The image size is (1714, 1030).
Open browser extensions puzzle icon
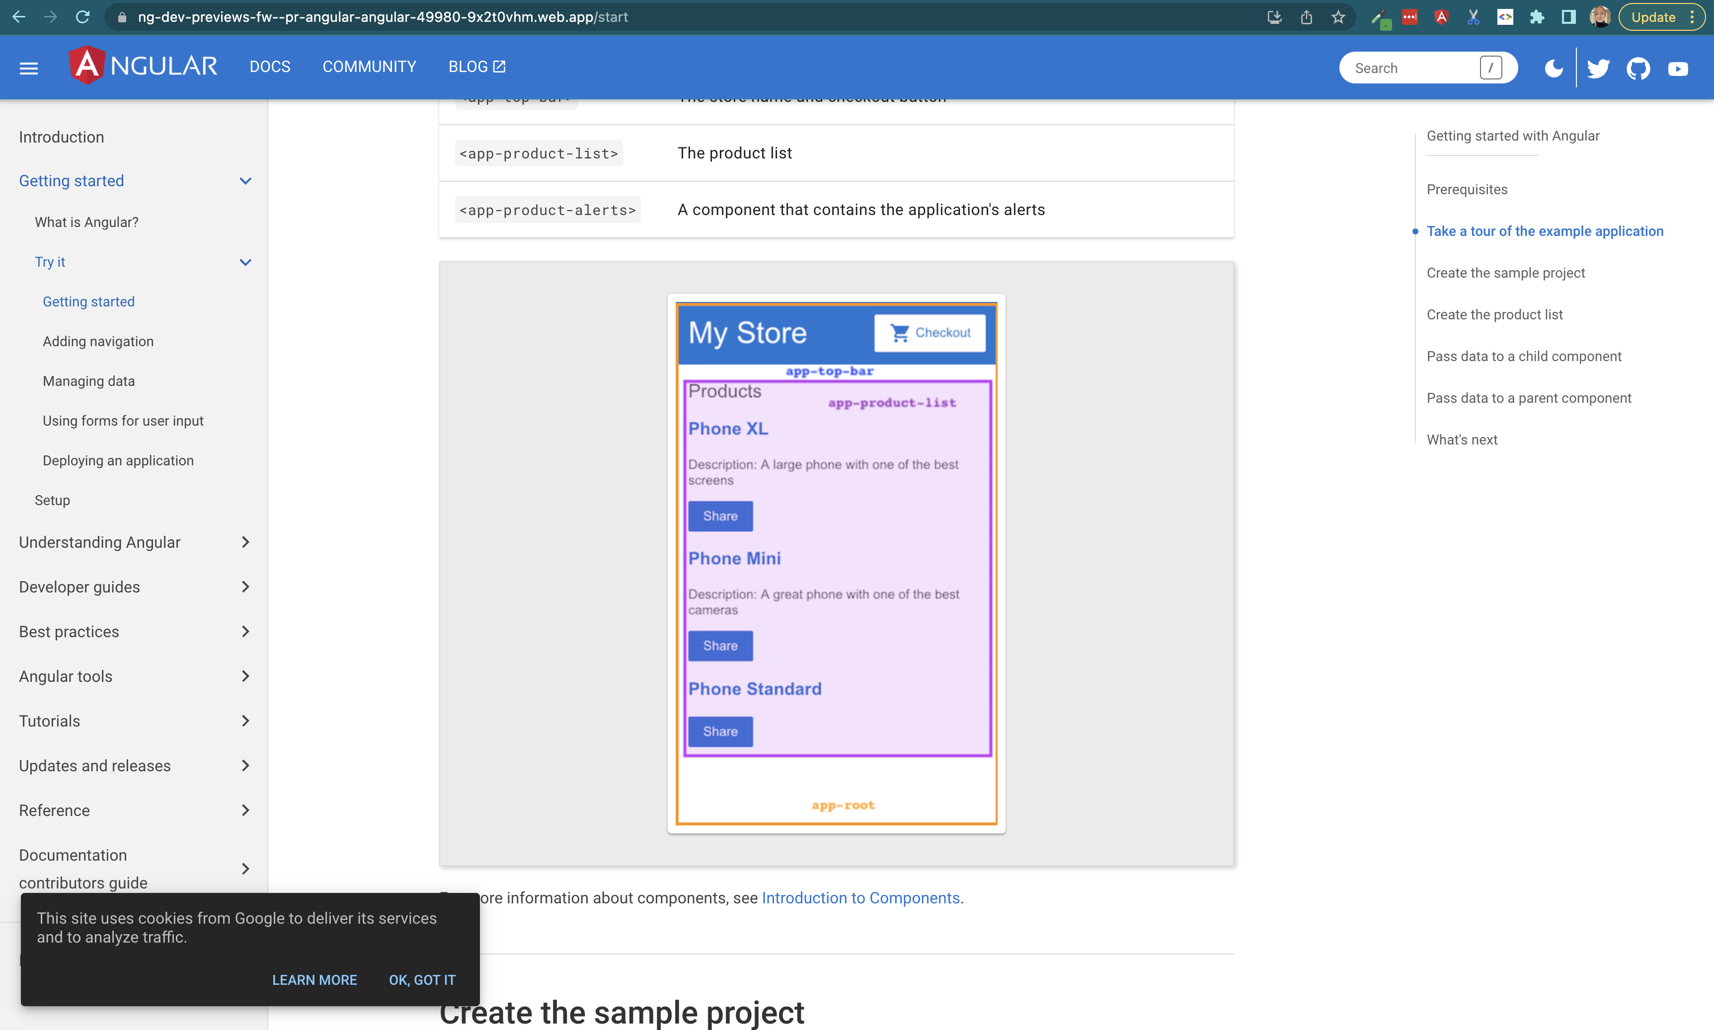pos(1537,17)
